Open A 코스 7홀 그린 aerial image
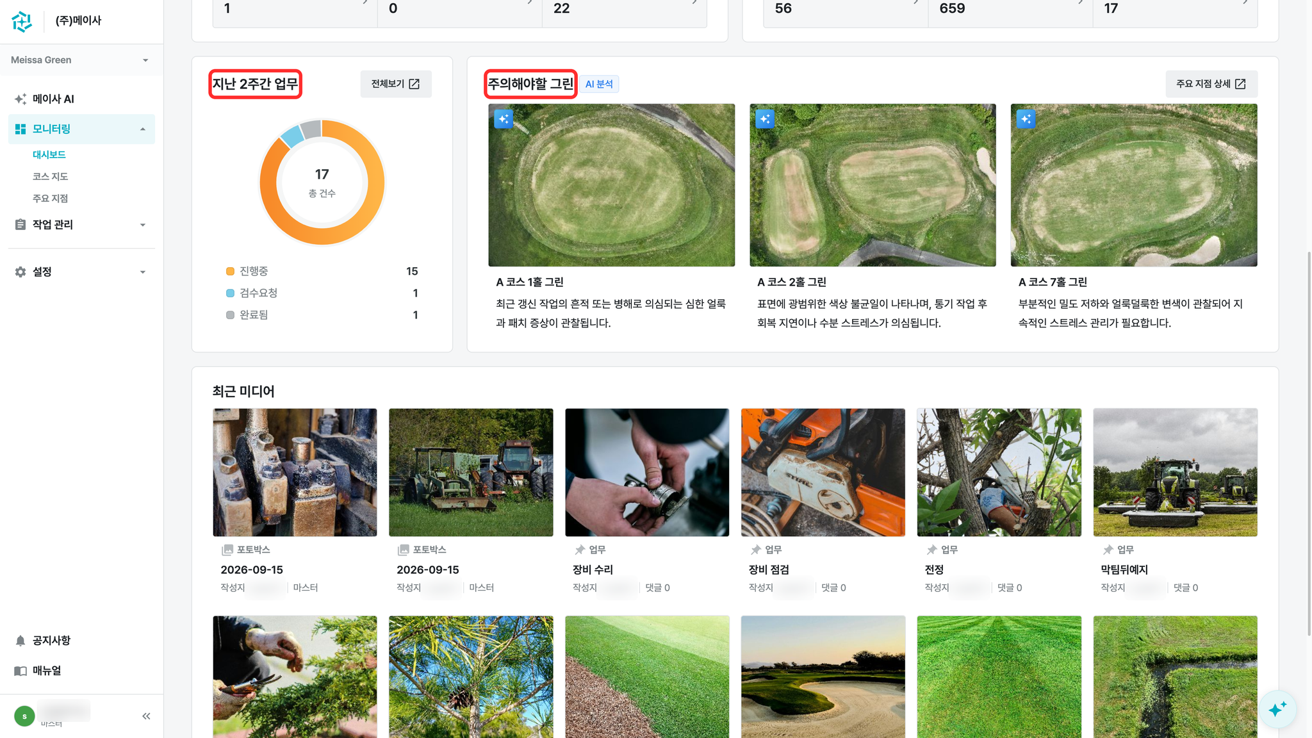The width and height of the screenshot is (1312, 738). pos(1134,185)
